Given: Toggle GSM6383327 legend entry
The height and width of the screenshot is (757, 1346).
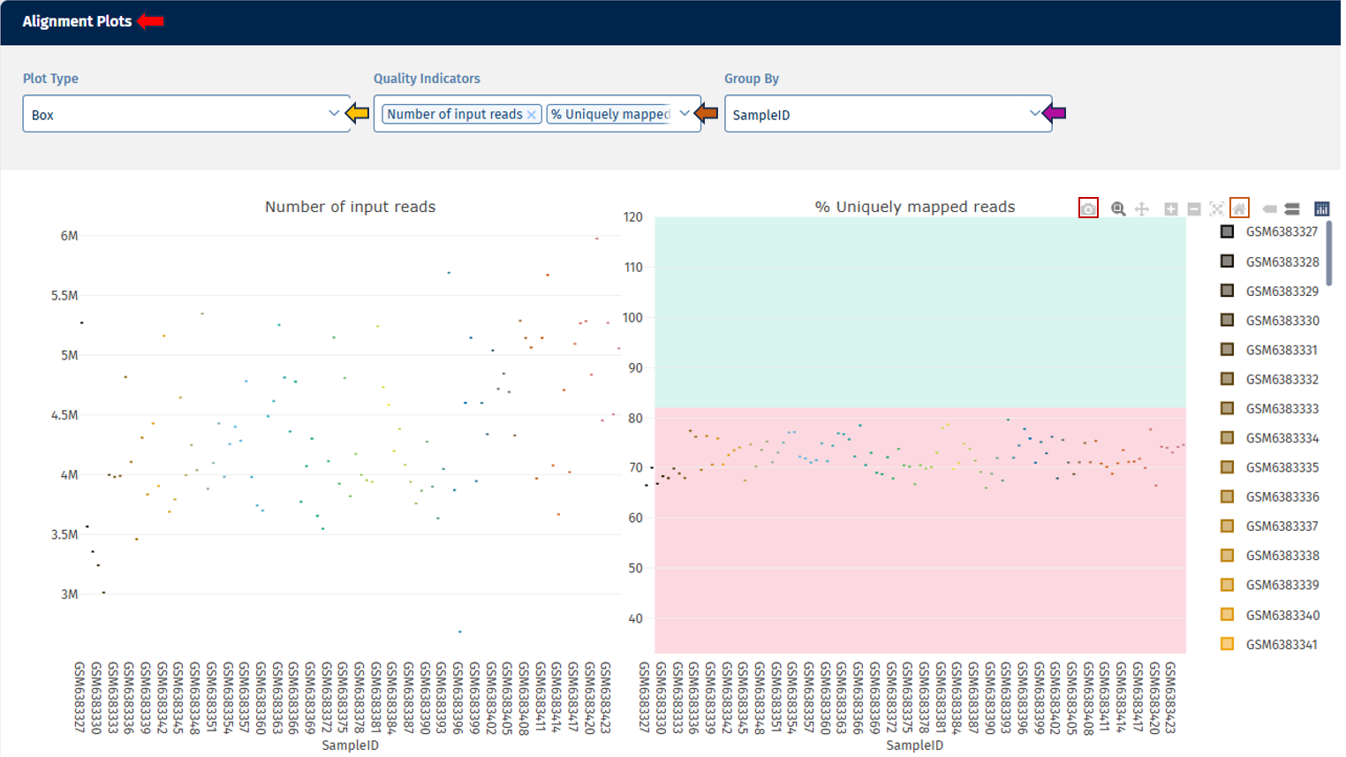Looking at the screenshot, I should [x=1281, y=232].
